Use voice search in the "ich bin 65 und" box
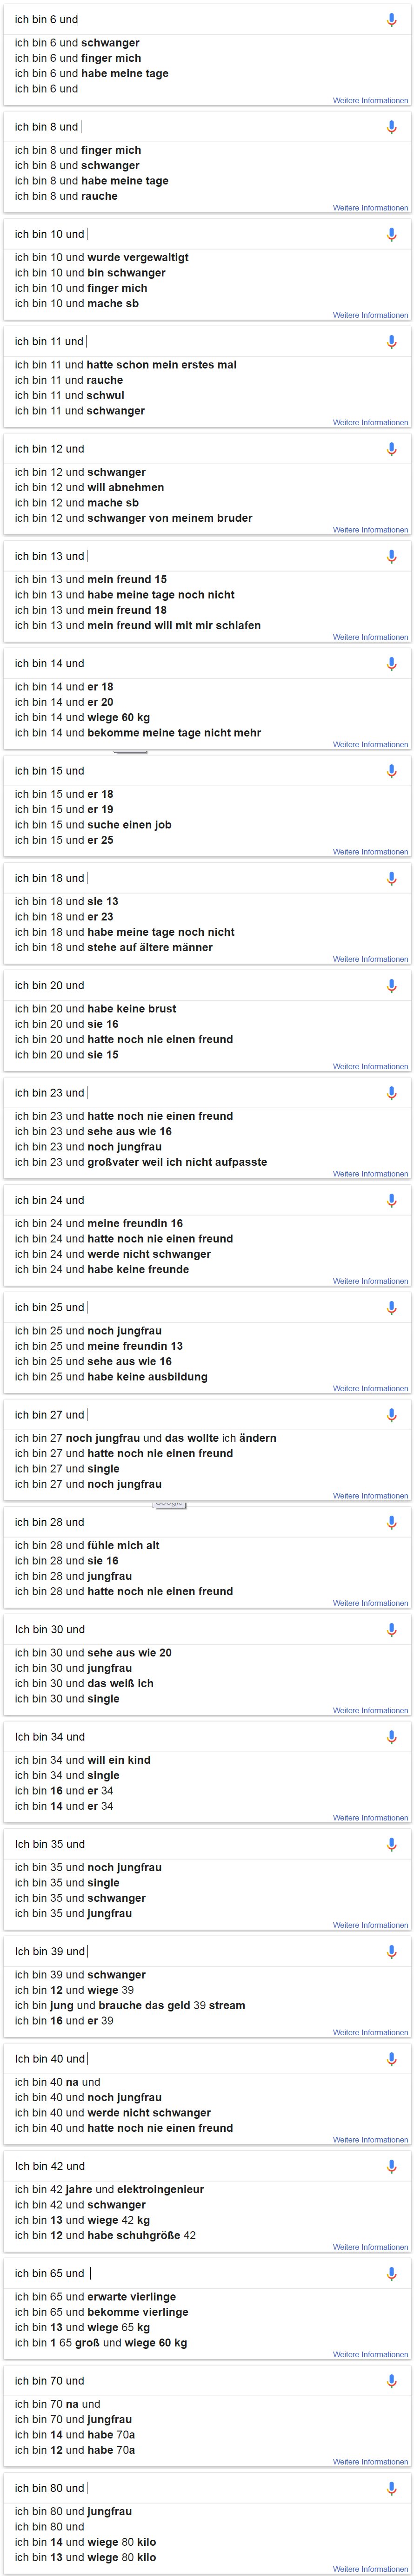The image size is (414, 2576). coord(391,2273)
